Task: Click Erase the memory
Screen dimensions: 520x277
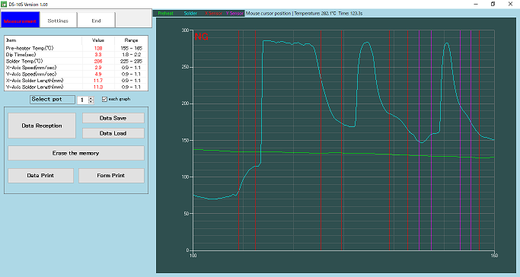Action: coord(76,153)
